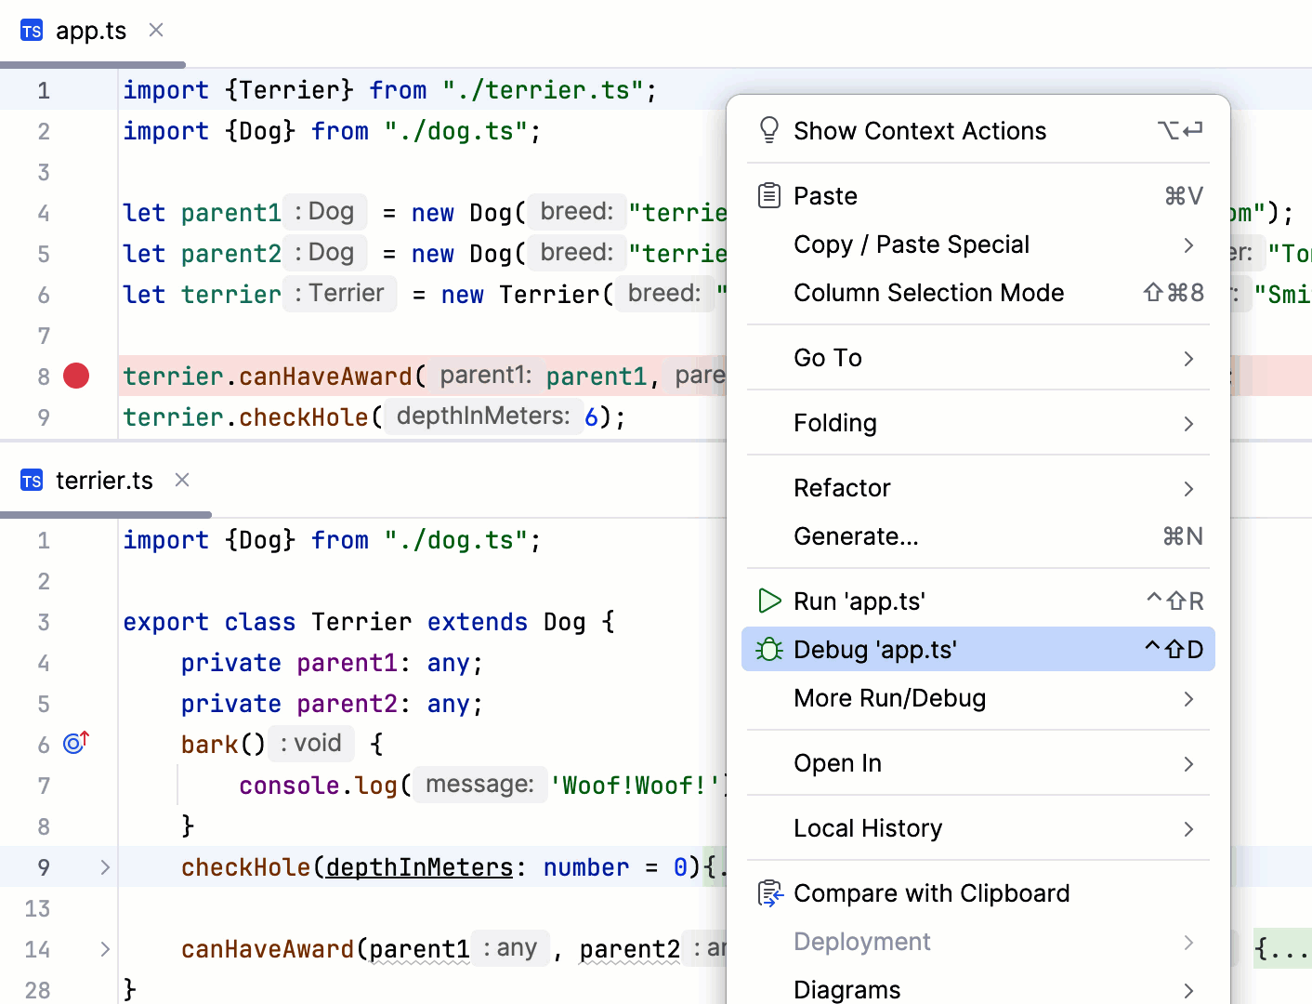The width and height of the screenshot is (1312, 1004).
Task: Click the clipboard icon next to Paste
Action: (x=768, y=195)
